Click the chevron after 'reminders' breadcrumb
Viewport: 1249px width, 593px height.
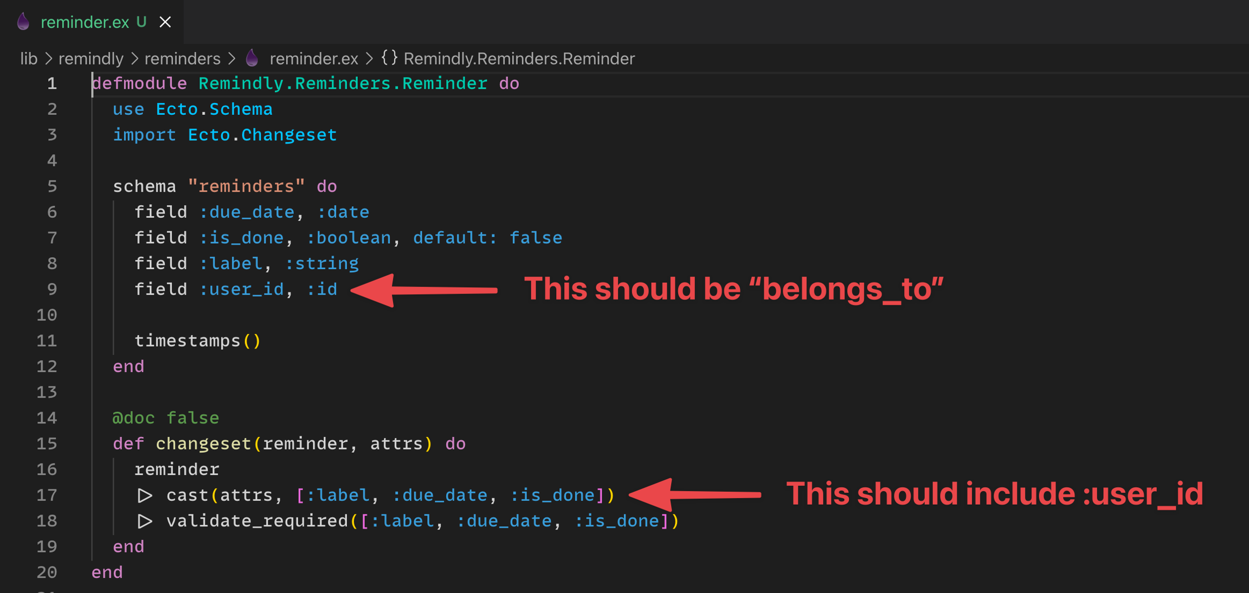232,58
